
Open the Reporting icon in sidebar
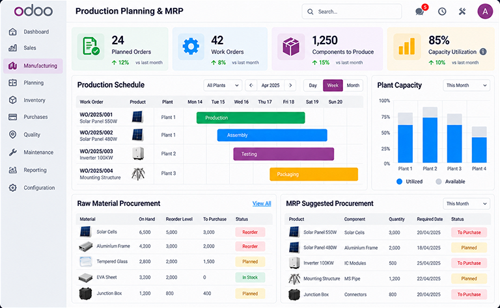pos(12,170)
